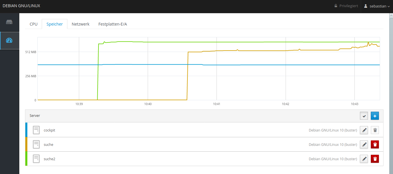Select the Speicher tab
The width and height of the screenshot is (393, 174).
[55, 24]
